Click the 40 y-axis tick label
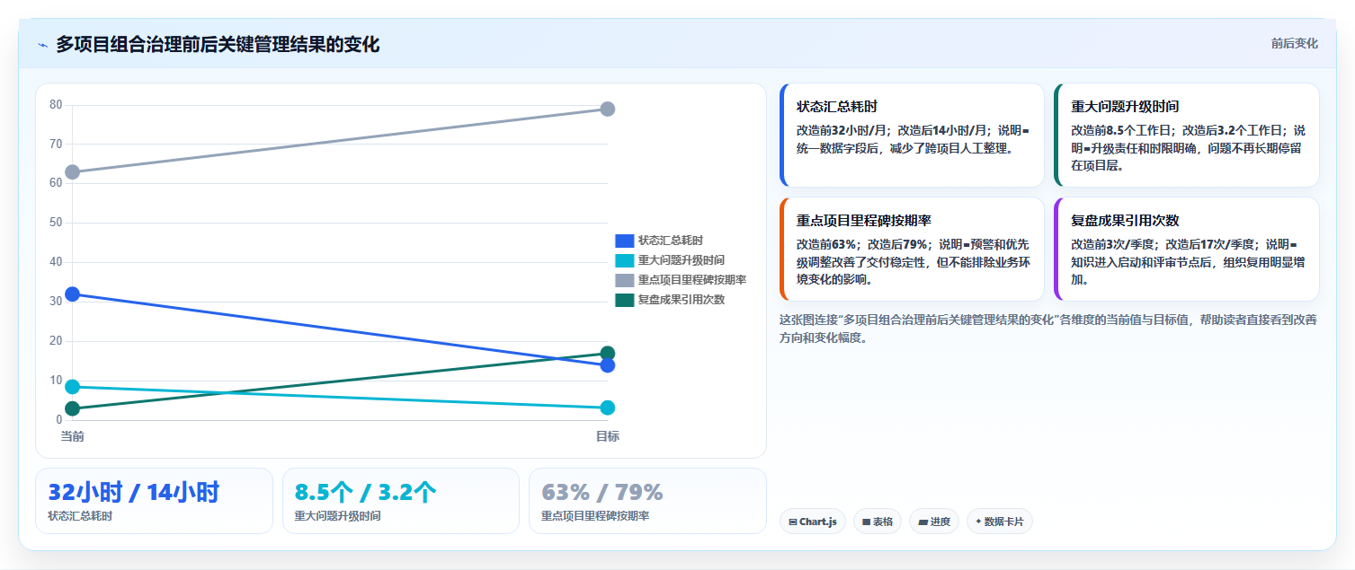The height and width of the screenshot is (570, 1355). coord(56,262)
